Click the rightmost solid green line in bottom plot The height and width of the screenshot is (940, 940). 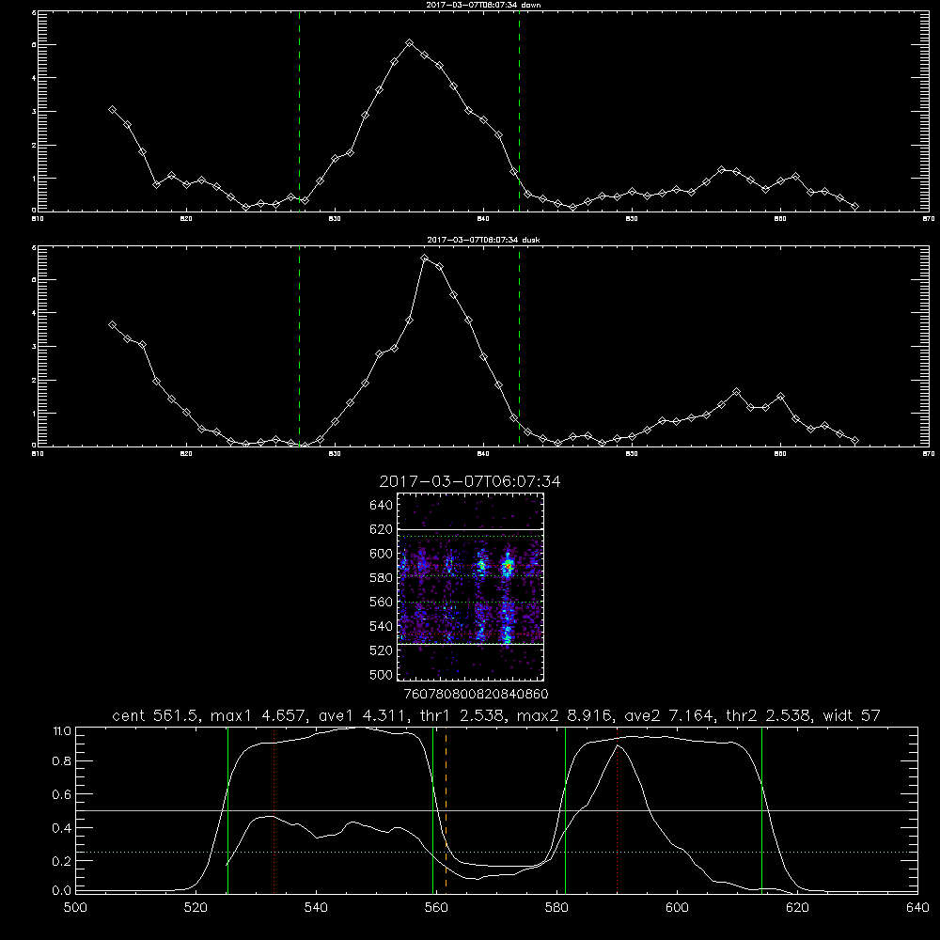[762, 810]
